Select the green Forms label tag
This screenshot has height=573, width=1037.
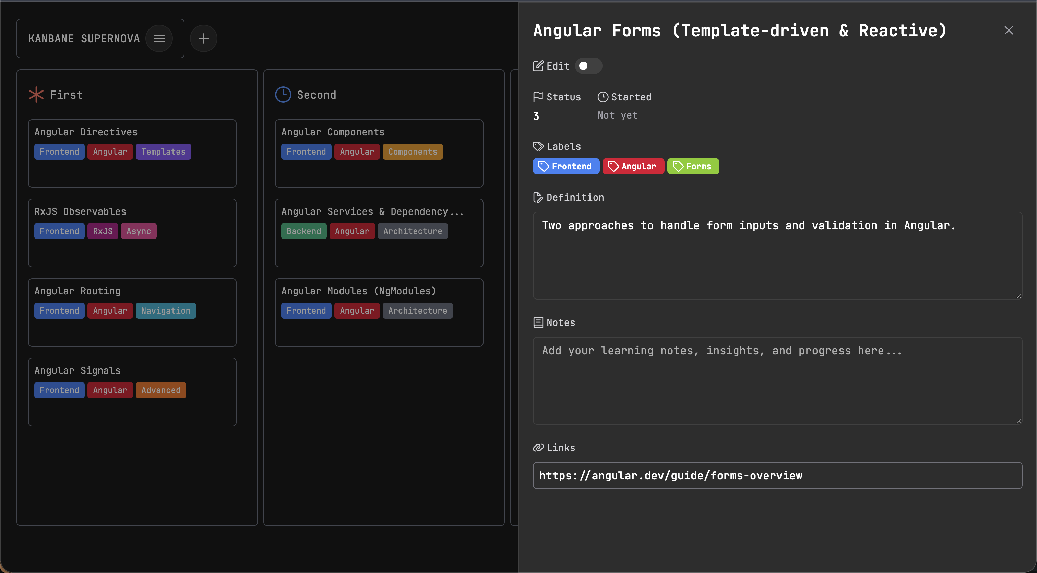693,166
